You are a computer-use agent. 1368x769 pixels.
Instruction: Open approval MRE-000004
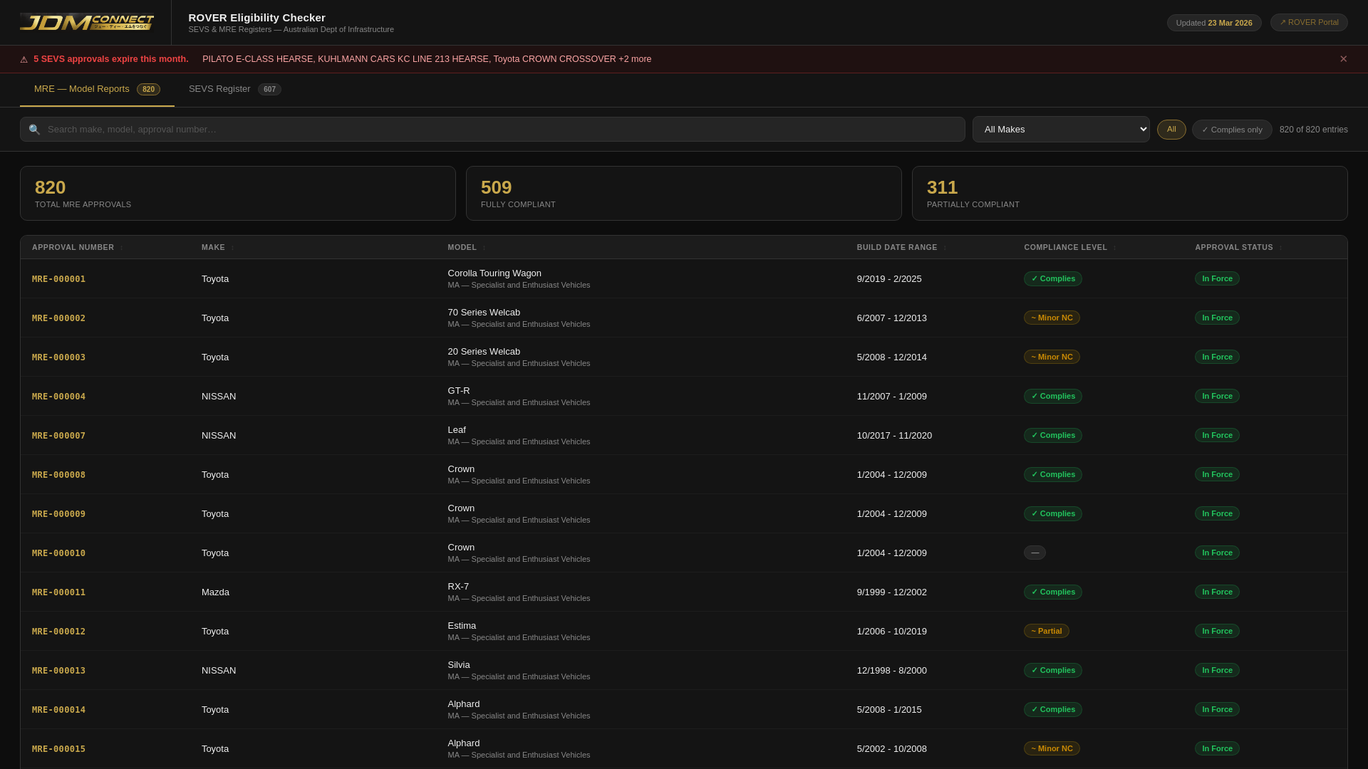tap(58, 397)
